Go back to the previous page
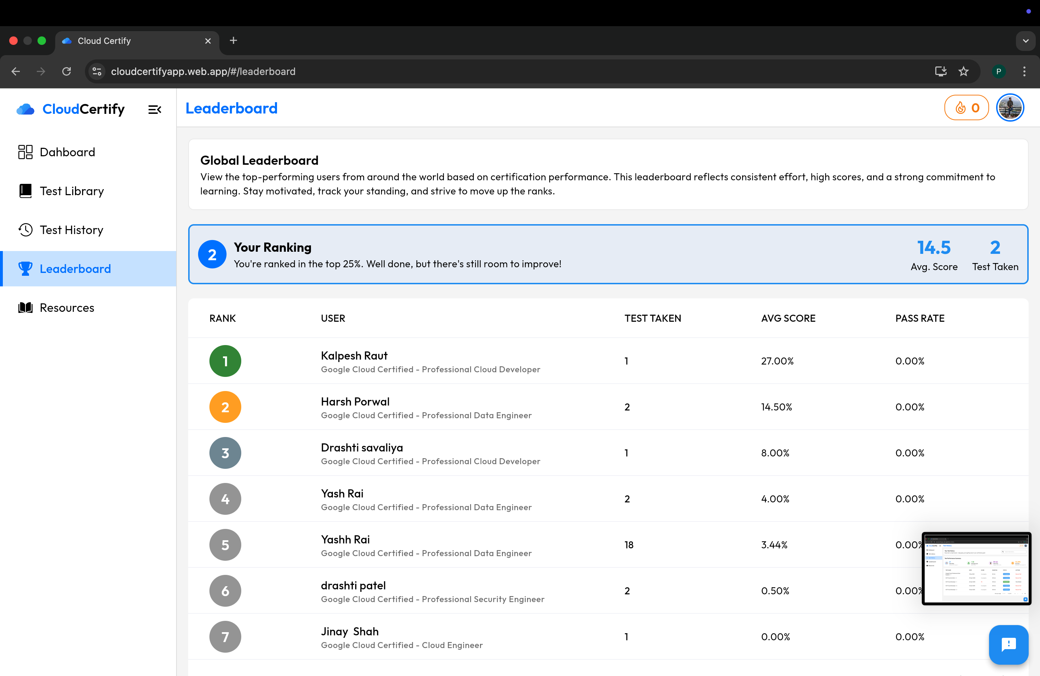The width and height of the screenshot is (1040, 676). coord(16,71)
